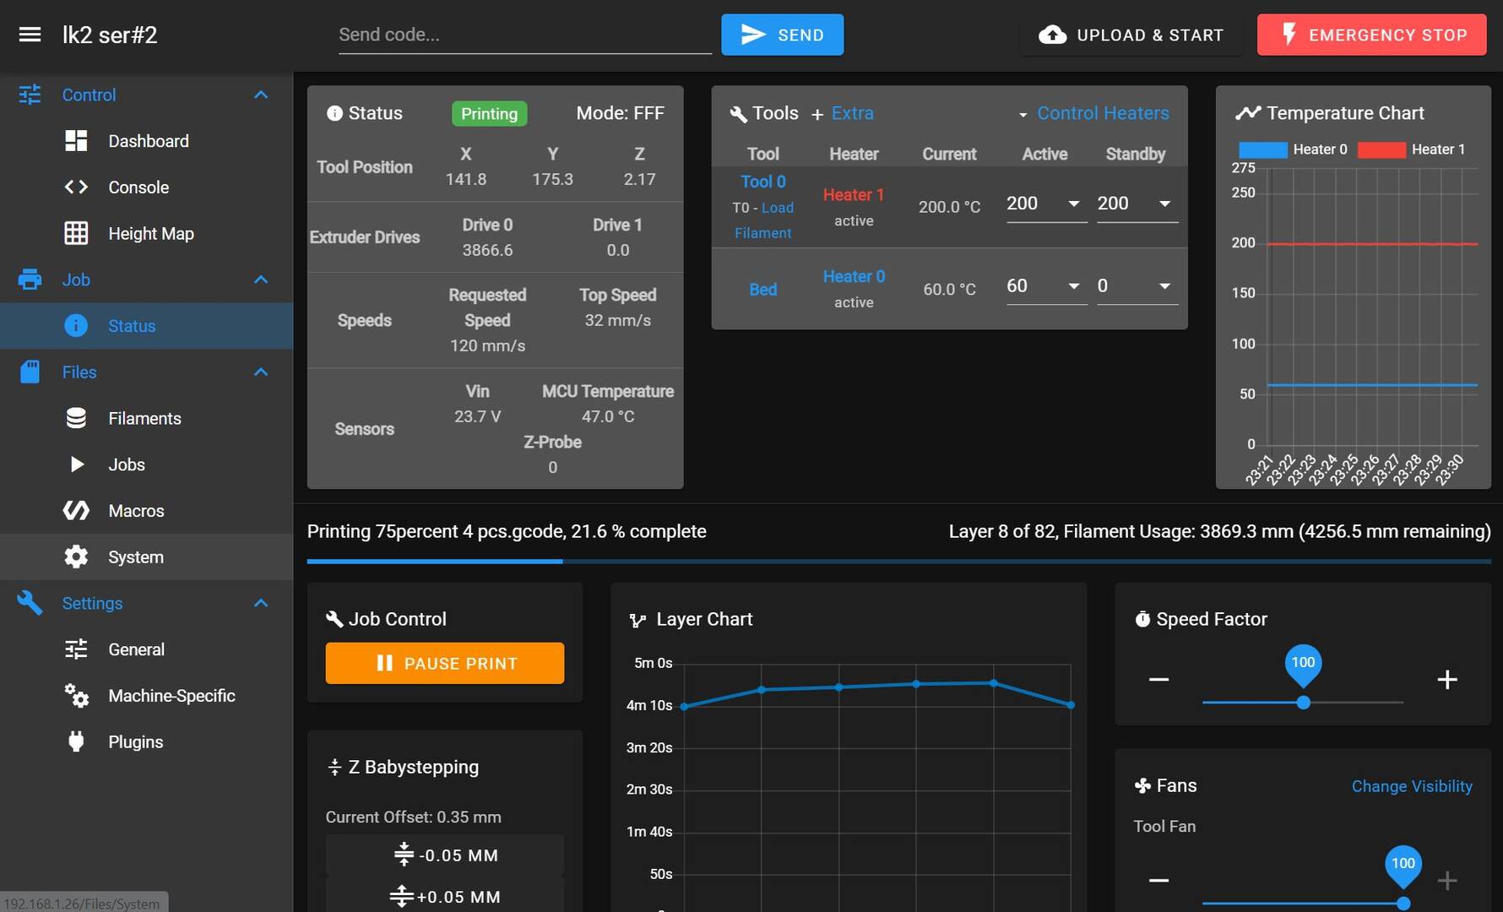Open System files page in sidebar
Viewport: 1503px width, 912px height.
[135, 557]
